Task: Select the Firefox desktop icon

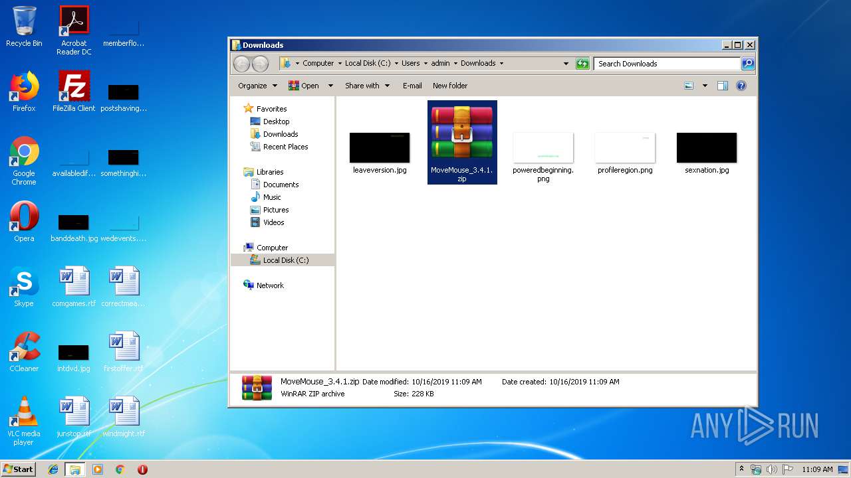Action: pos(24,92)
